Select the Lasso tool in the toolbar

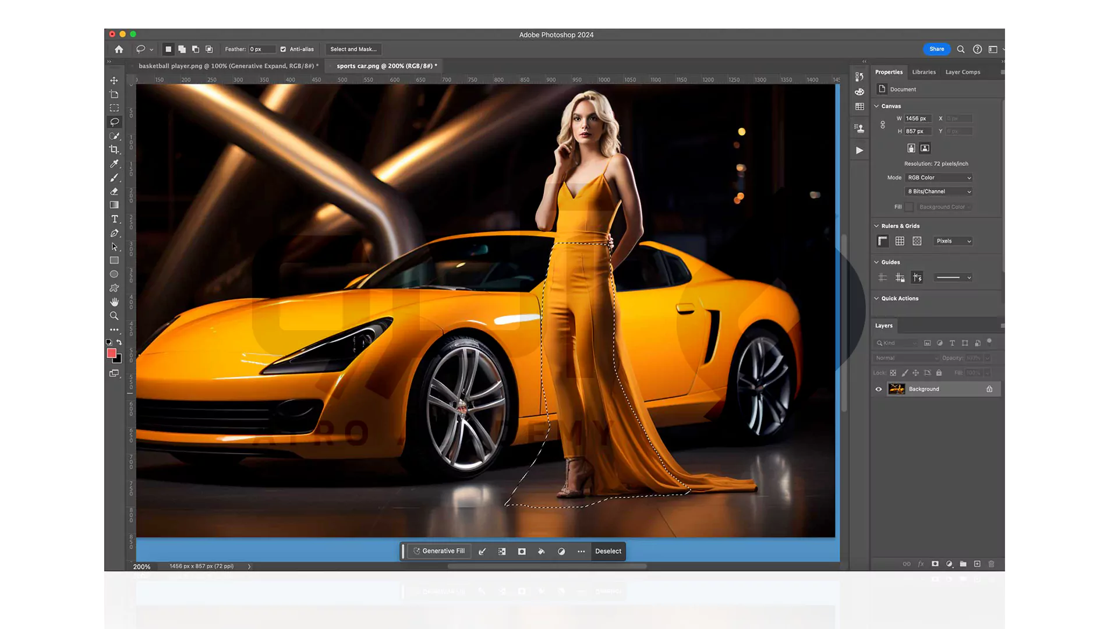point(114,122)
